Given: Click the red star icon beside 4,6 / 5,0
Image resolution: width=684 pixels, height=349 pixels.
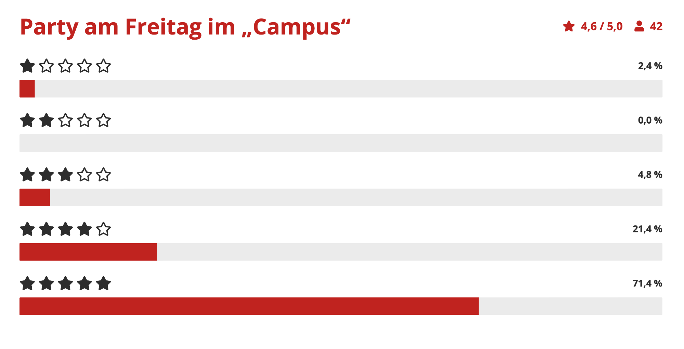Looking at the screenshot, I should [569, 26].
